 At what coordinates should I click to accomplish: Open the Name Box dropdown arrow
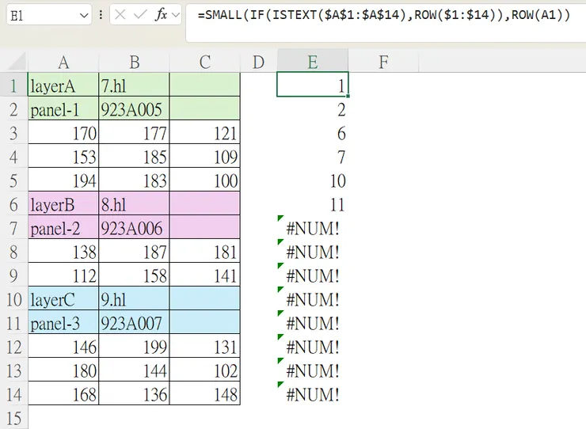point(85,15)
